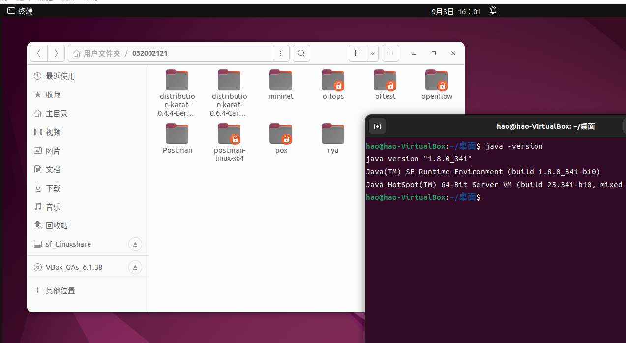Switch to list view in Files
Screen dimensions: 626x343
pyautogui.click(x=358, y=53)
